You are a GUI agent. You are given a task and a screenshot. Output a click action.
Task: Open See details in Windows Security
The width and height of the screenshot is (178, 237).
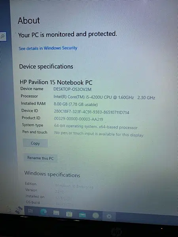(48, 48)
